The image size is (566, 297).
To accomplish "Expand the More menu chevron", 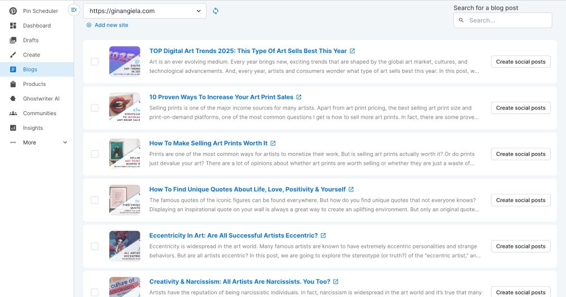I will (65, 142).
